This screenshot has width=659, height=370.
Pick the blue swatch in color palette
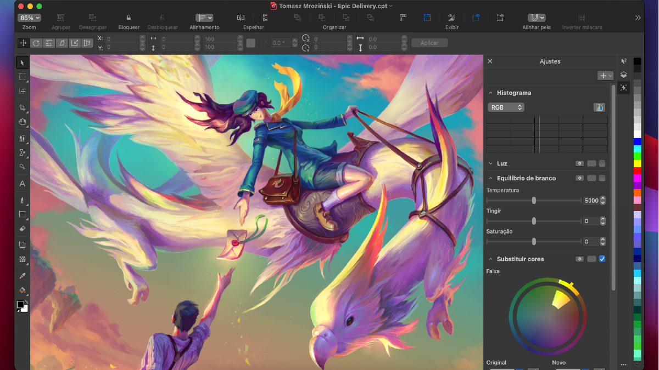click(637, 142)
